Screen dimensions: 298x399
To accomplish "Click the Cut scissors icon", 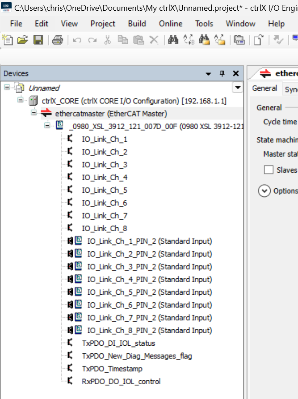I will 108,40.
